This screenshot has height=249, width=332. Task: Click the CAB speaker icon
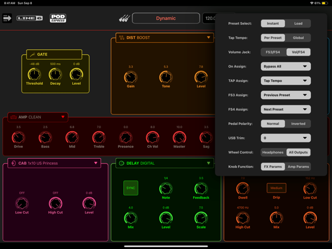point(14,163)
